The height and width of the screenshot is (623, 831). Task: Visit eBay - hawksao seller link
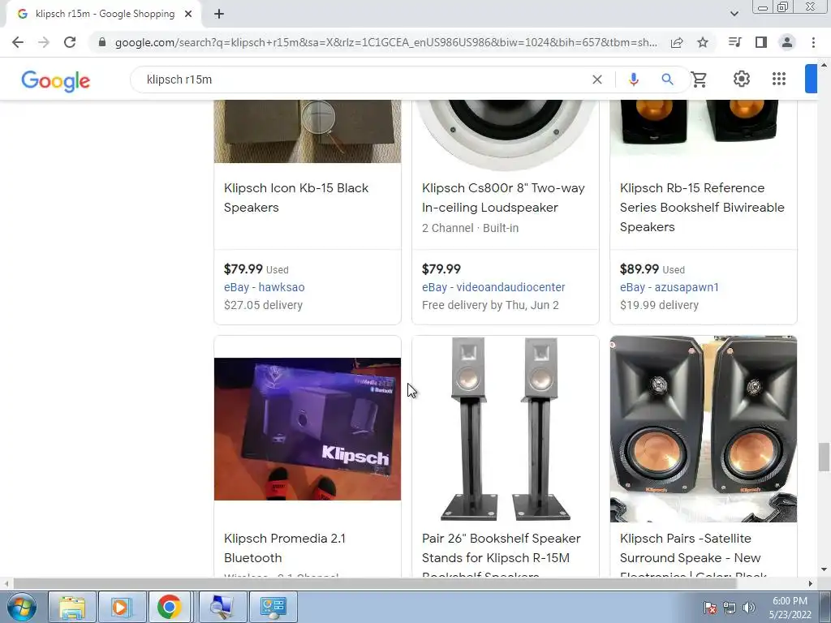pos(264,287)
